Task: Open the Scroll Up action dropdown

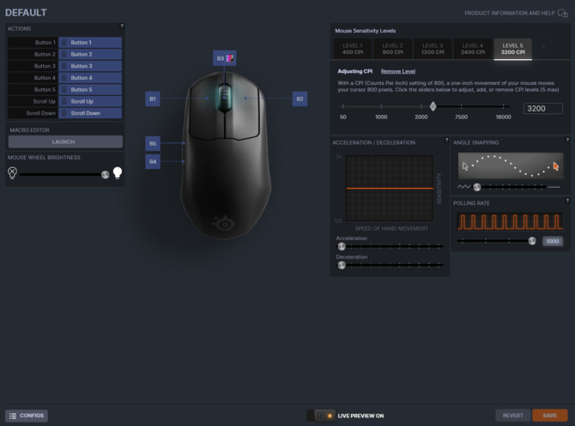Action: 90,101
